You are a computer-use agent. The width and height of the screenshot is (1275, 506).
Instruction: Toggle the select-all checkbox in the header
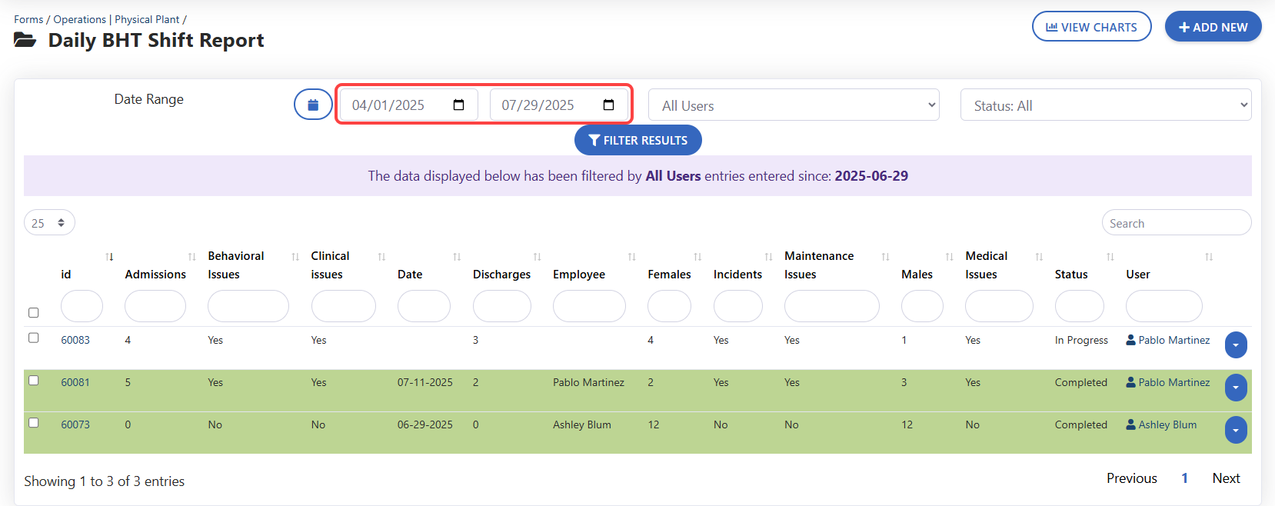(34, 313)
